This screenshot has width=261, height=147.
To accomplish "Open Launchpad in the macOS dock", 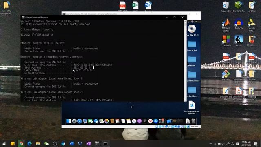I will [74, 121].
